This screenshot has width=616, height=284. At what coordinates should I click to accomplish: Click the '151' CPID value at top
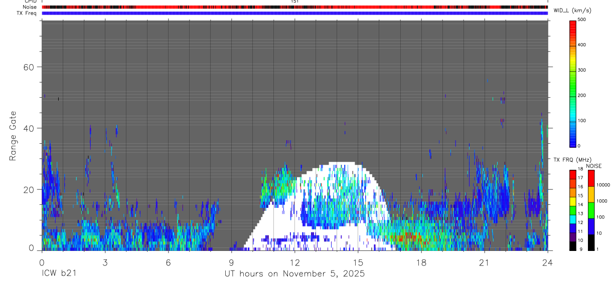coord(294,2)
